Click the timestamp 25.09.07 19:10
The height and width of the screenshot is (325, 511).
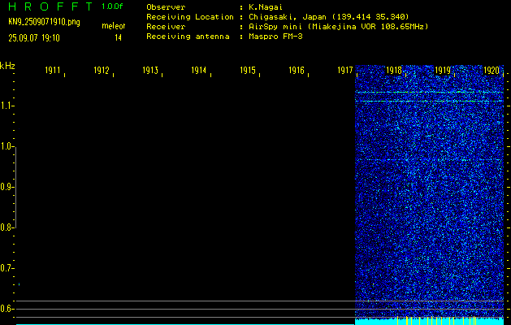click(x=34, y=38)
